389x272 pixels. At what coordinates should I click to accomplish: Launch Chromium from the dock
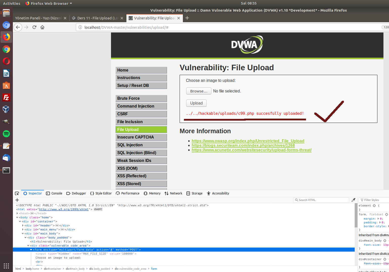6,25
